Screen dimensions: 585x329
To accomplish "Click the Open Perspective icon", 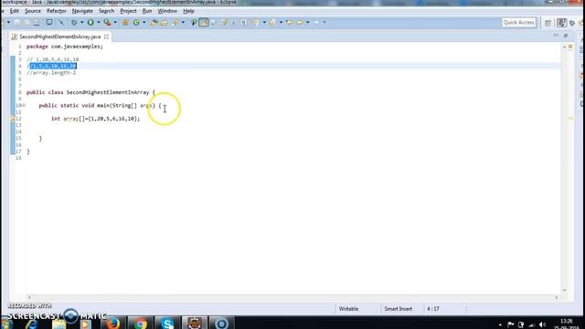I will [548, 23].
